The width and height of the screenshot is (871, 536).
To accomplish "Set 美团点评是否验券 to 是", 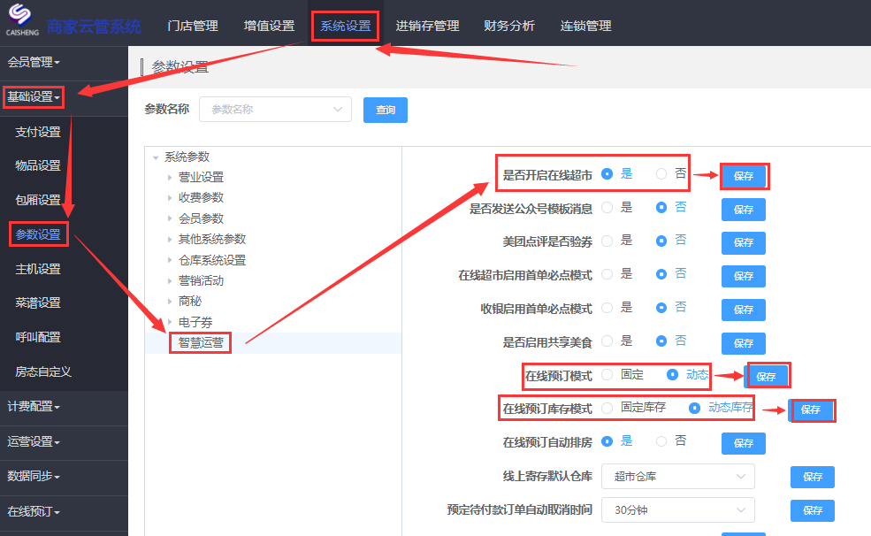I will point(607,241).
